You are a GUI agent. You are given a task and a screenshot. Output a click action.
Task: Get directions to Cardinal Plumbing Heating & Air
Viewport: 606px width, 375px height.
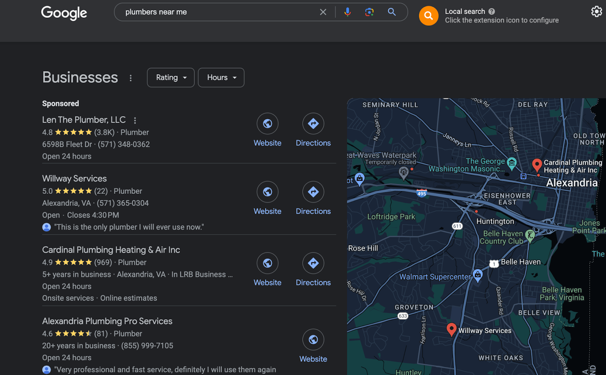click(x=313, y=263)
